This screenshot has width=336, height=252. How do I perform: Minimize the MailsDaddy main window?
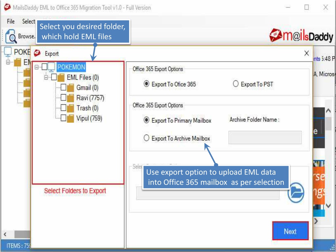(288, 7)
